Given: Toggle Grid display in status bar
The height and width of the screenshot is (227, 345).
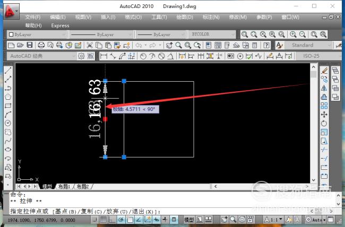Looking at the screenshot, I should click(x=103, y=220).
